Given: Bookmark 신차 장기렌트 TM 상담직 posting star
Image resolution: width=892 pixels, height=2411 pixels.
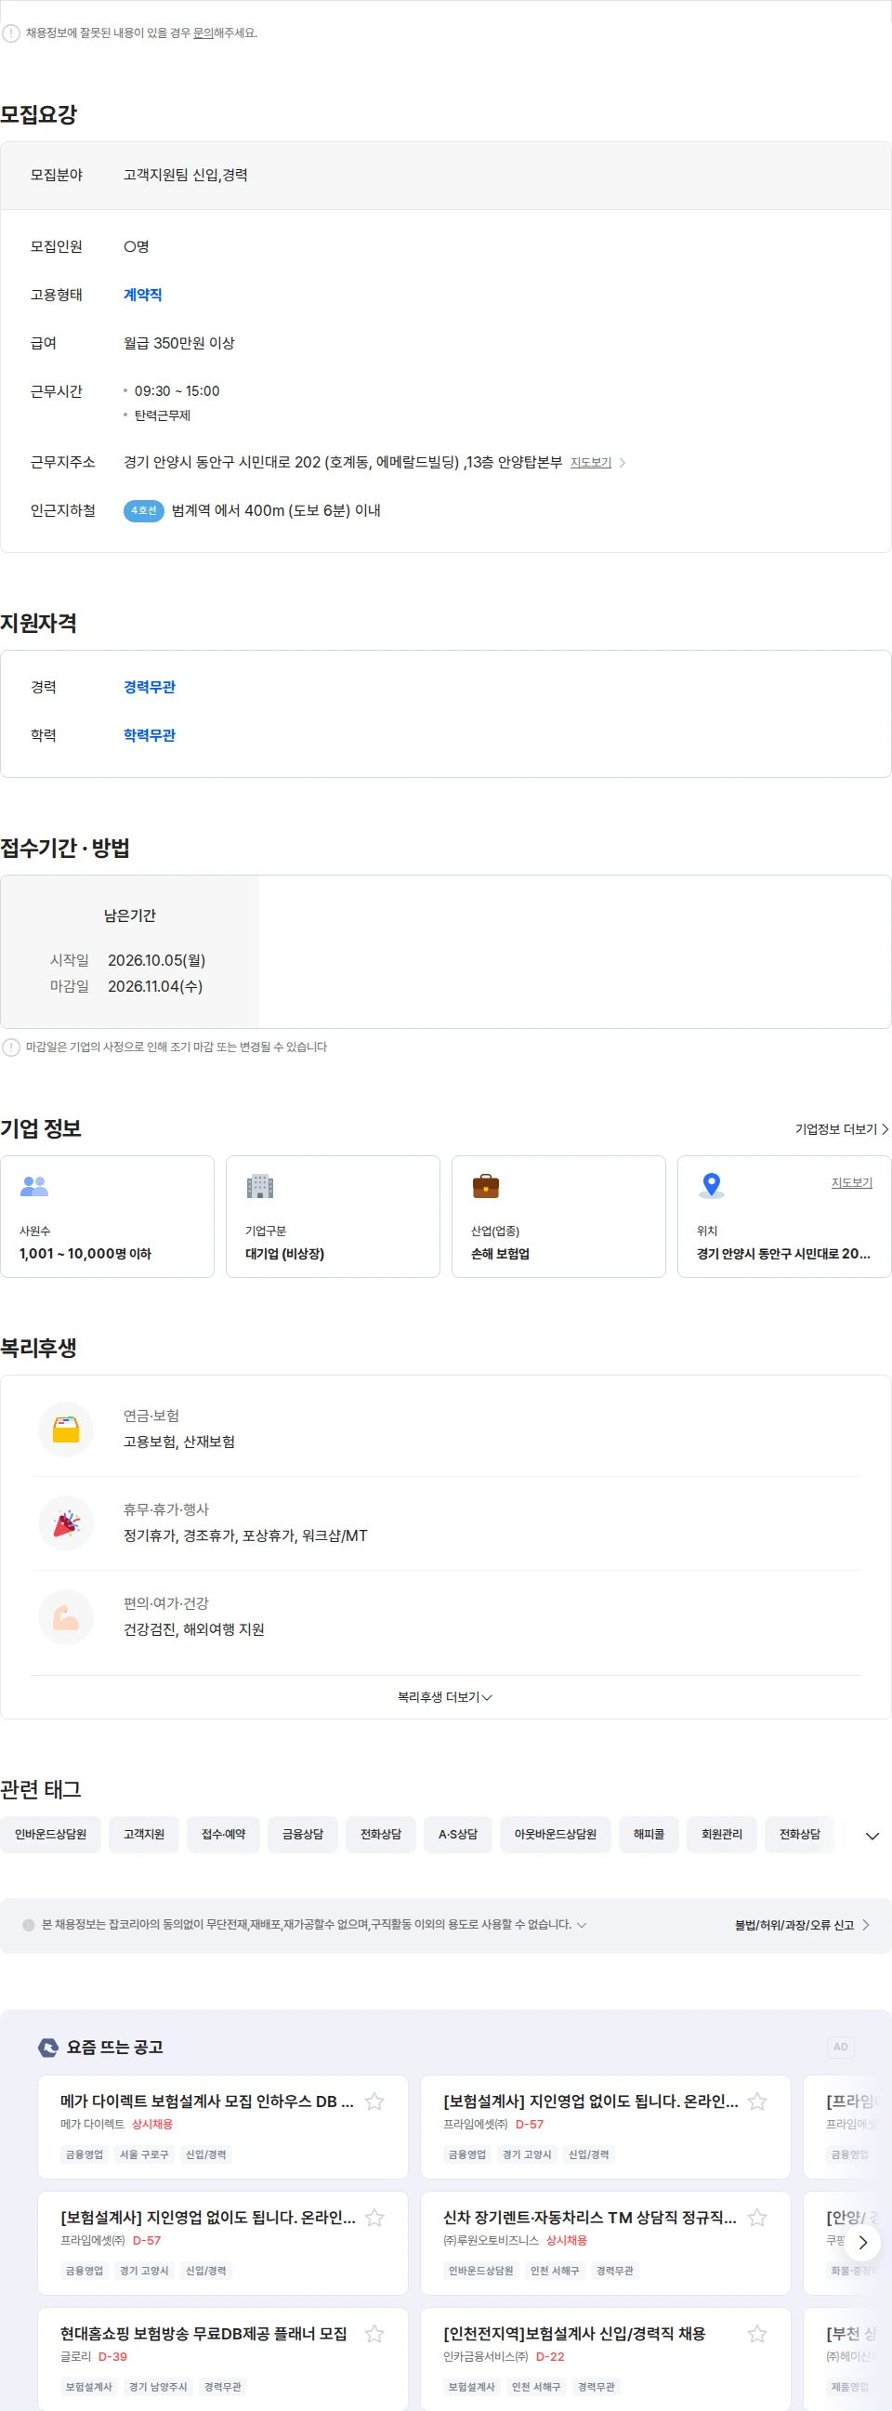Looking at the screenshot, I should [x=757, y=2219].
